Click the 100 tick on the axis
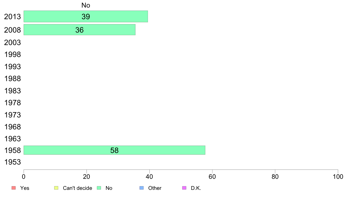 pyautogui.click(x=338, y=177)
